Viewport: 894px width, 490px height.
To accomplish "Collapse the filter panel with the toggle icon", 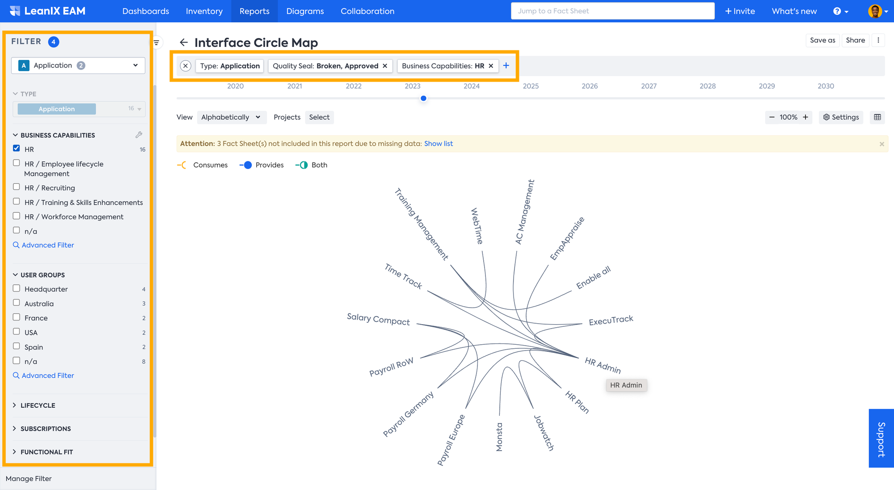I will click(x=156, y=43).
